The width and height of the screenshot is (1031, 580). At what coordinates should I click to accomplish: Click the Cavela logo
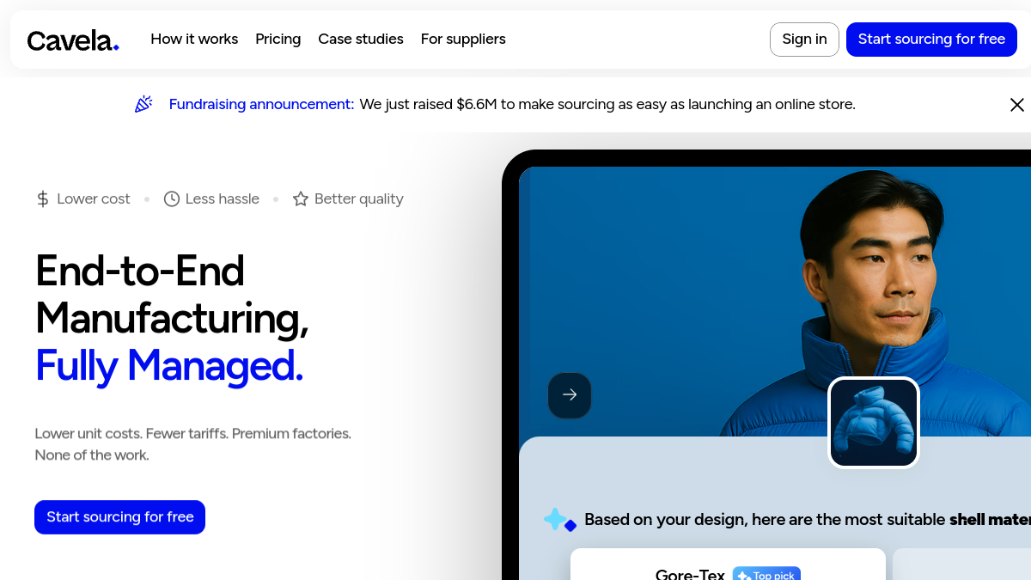click(x=73, y=40)
